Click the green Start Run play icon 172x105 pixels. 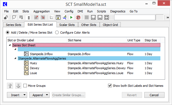71,17
